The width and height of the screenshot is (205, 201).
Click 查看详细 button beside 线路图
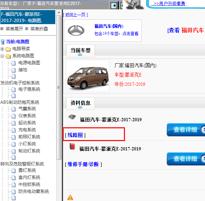(186, 130)
